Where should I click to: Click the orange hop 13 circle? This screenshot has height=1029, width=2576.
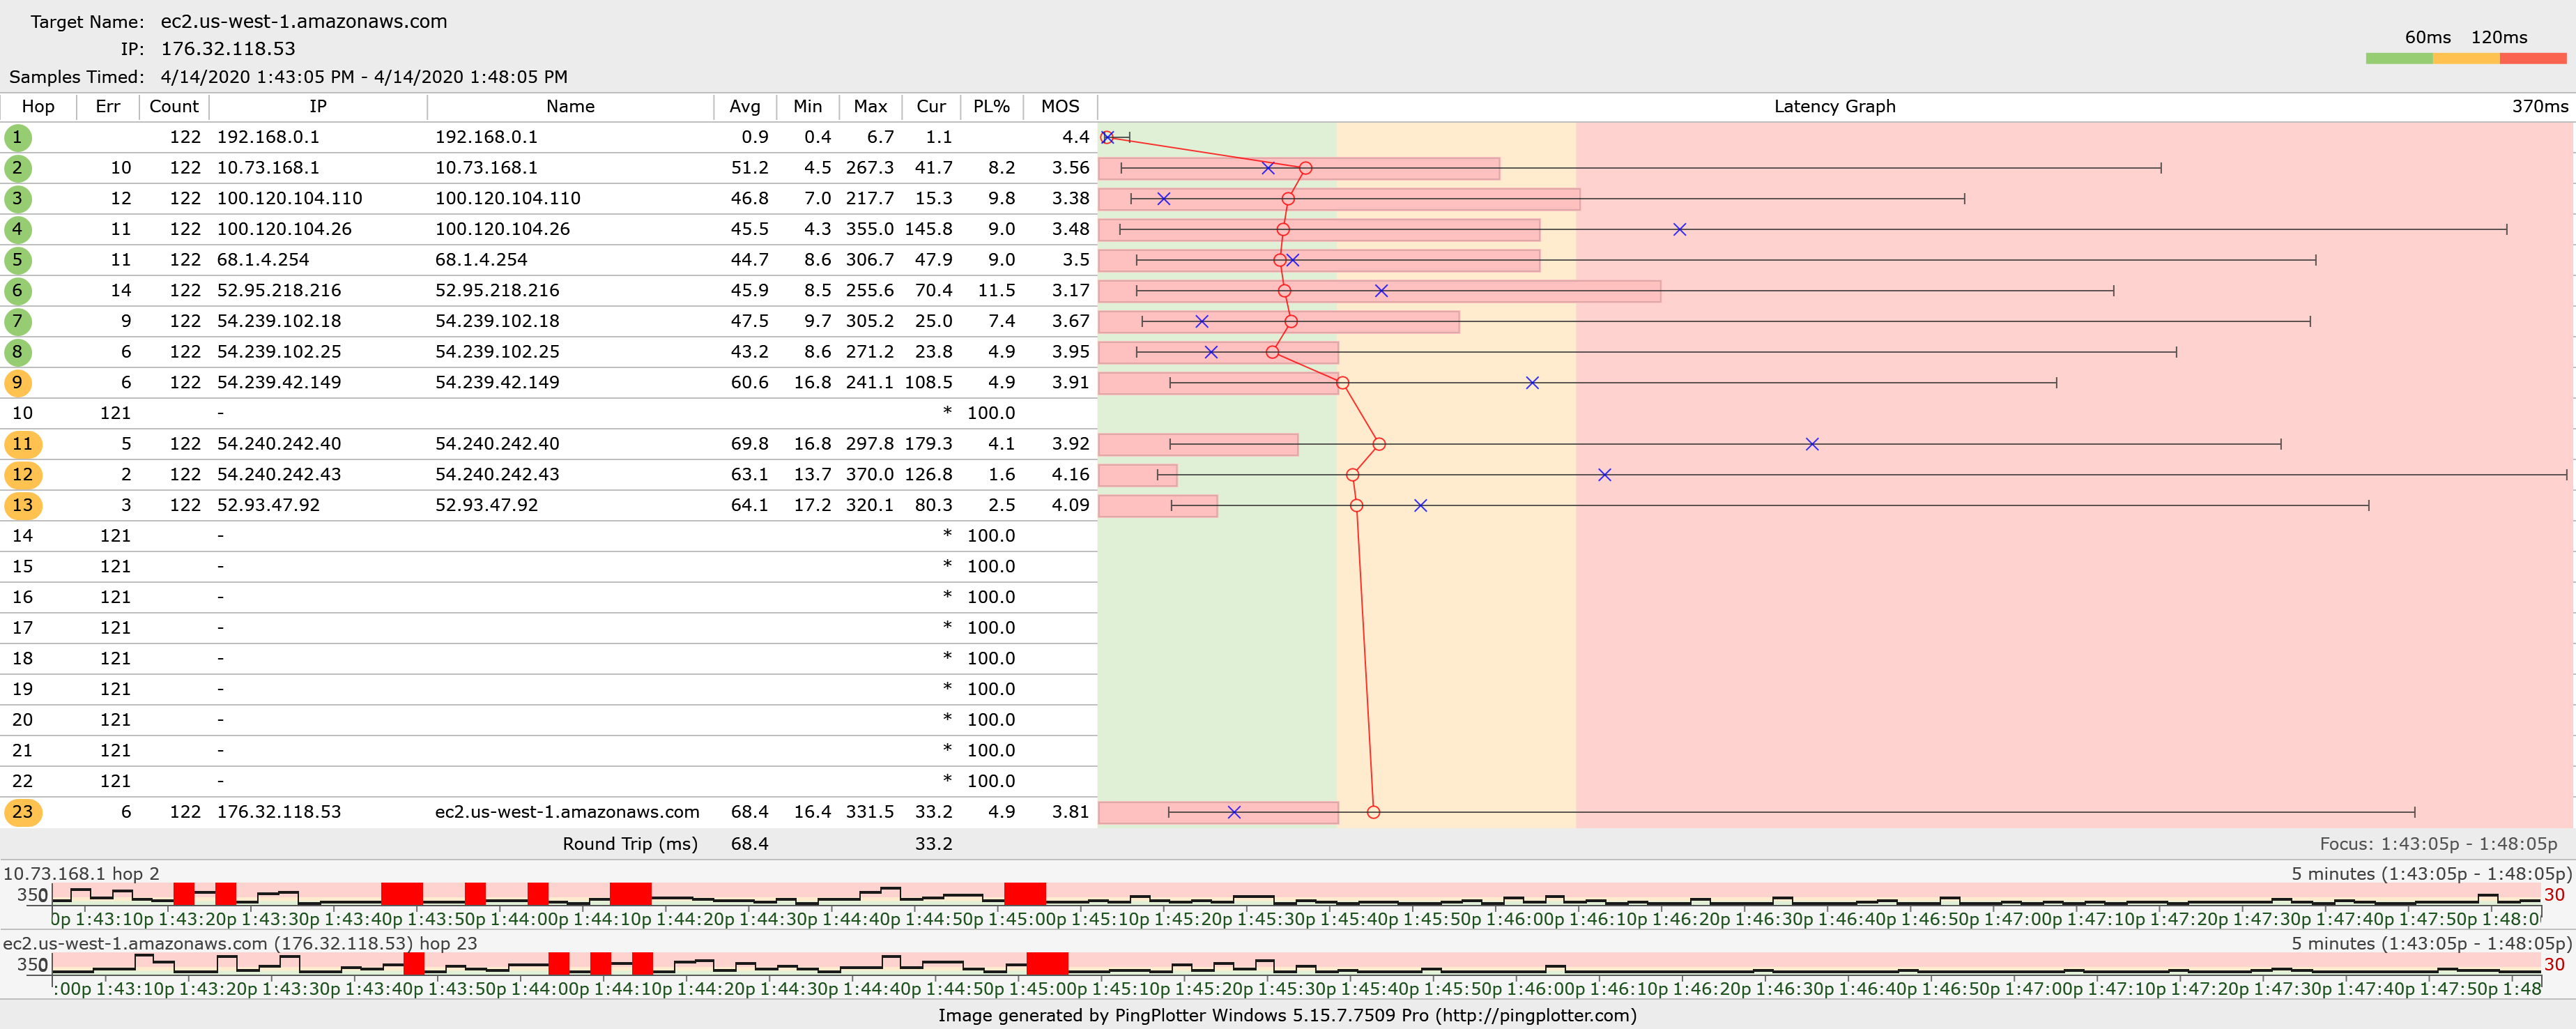tap(22, 505)
